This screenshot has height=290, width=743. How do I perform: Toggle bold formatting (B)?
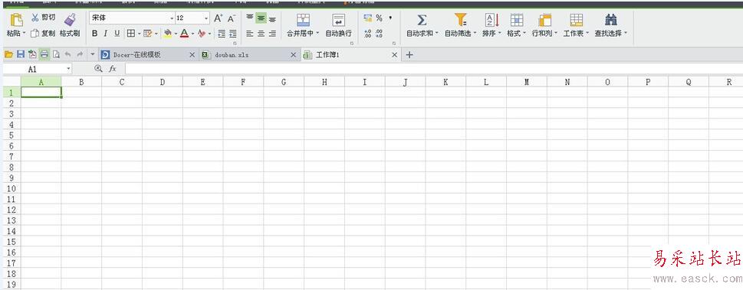[94, 34]
